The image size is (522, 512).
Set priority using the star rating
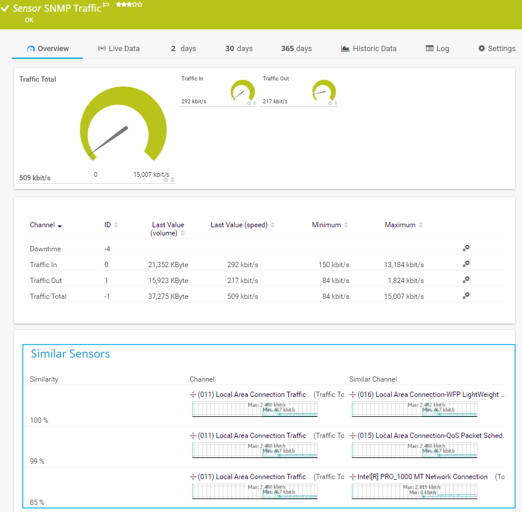(x=129, y=5)
